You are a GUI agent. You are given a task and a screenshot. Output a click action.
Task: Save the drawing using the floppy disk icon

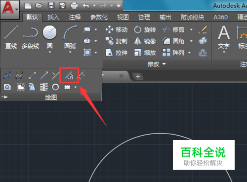tap(51, 6)
